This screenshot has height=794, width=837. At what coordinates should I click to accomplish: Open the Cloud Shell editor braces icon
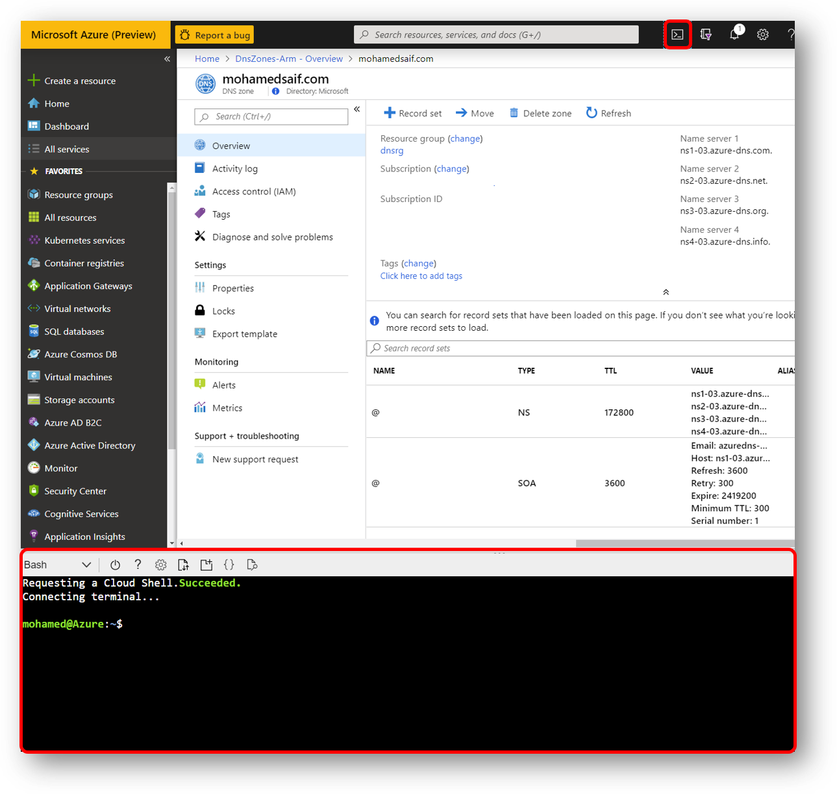[x=229, y=565]
